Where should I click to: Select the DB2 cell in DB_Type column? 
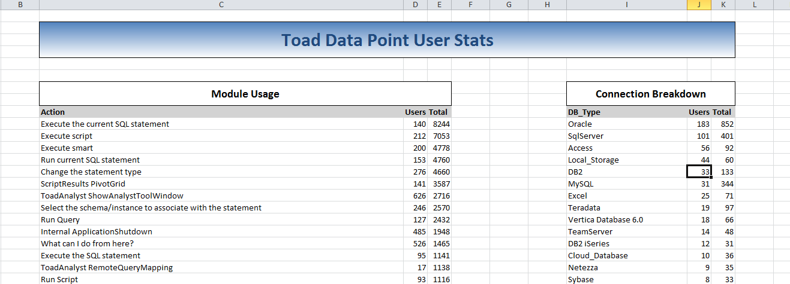coord(626,172)
